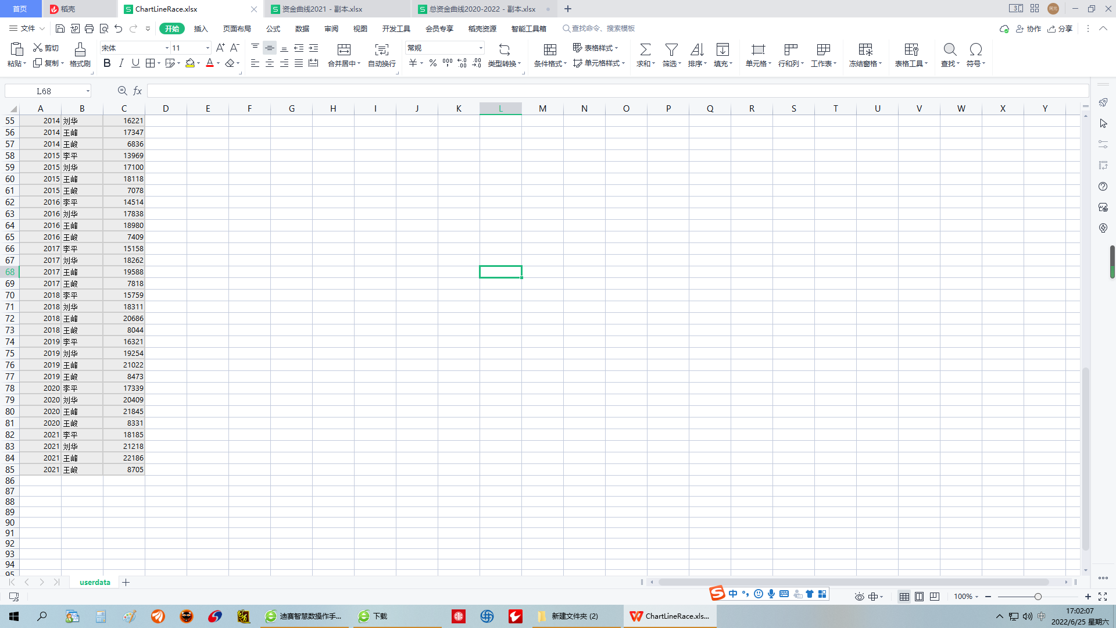The height and width of the screenshot is (628, 1116).
Task: Switch to the 资金曲线2021 - 副本.xlsx document tab
Action: tap(322, 9)
